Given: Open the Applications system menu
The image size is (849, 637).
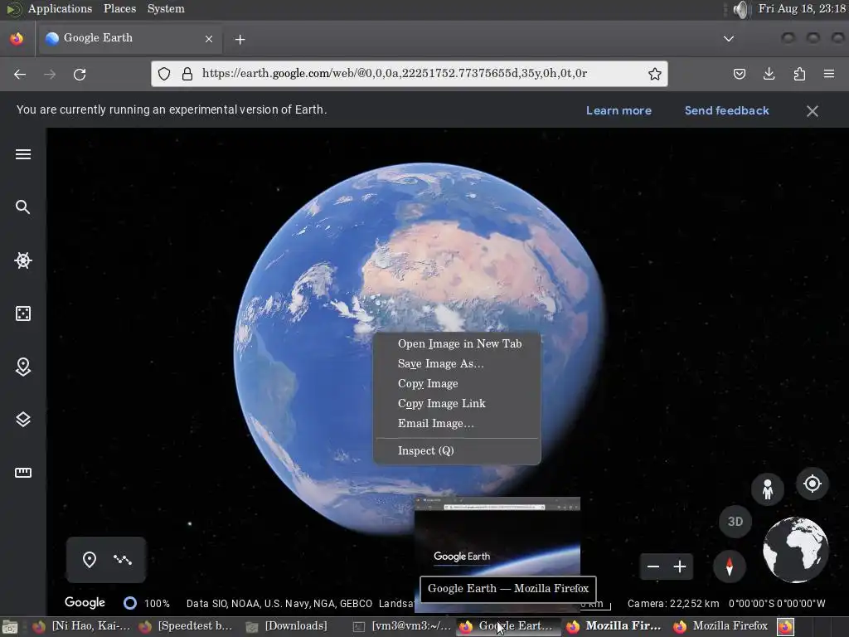Looking at the screenshot, I should (x=60, y=8).
